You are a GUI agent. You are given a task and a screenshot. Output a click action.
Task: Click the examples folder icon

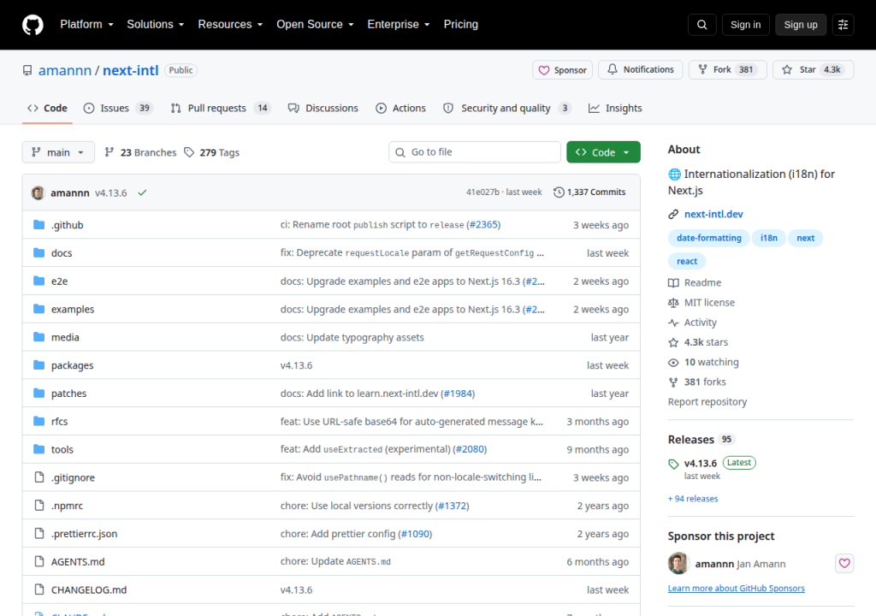point(38,309)
